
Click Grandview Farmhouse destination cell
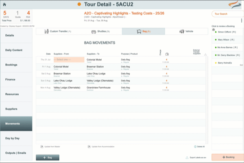tap(98, 87)
